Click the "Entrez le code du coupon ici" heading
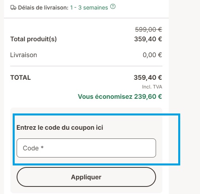200x194 pixels. point(60,128)
